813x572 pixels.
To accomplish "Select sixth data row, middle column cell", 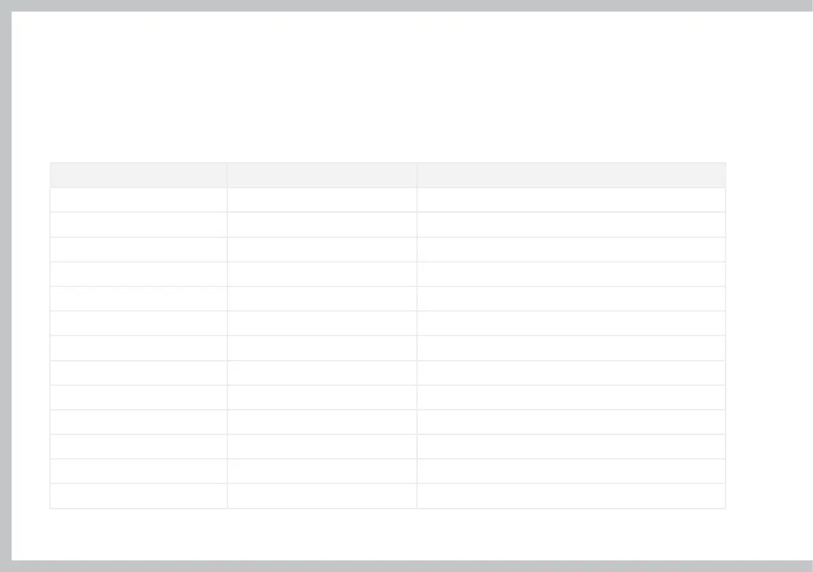I will [x=322, y=323].
